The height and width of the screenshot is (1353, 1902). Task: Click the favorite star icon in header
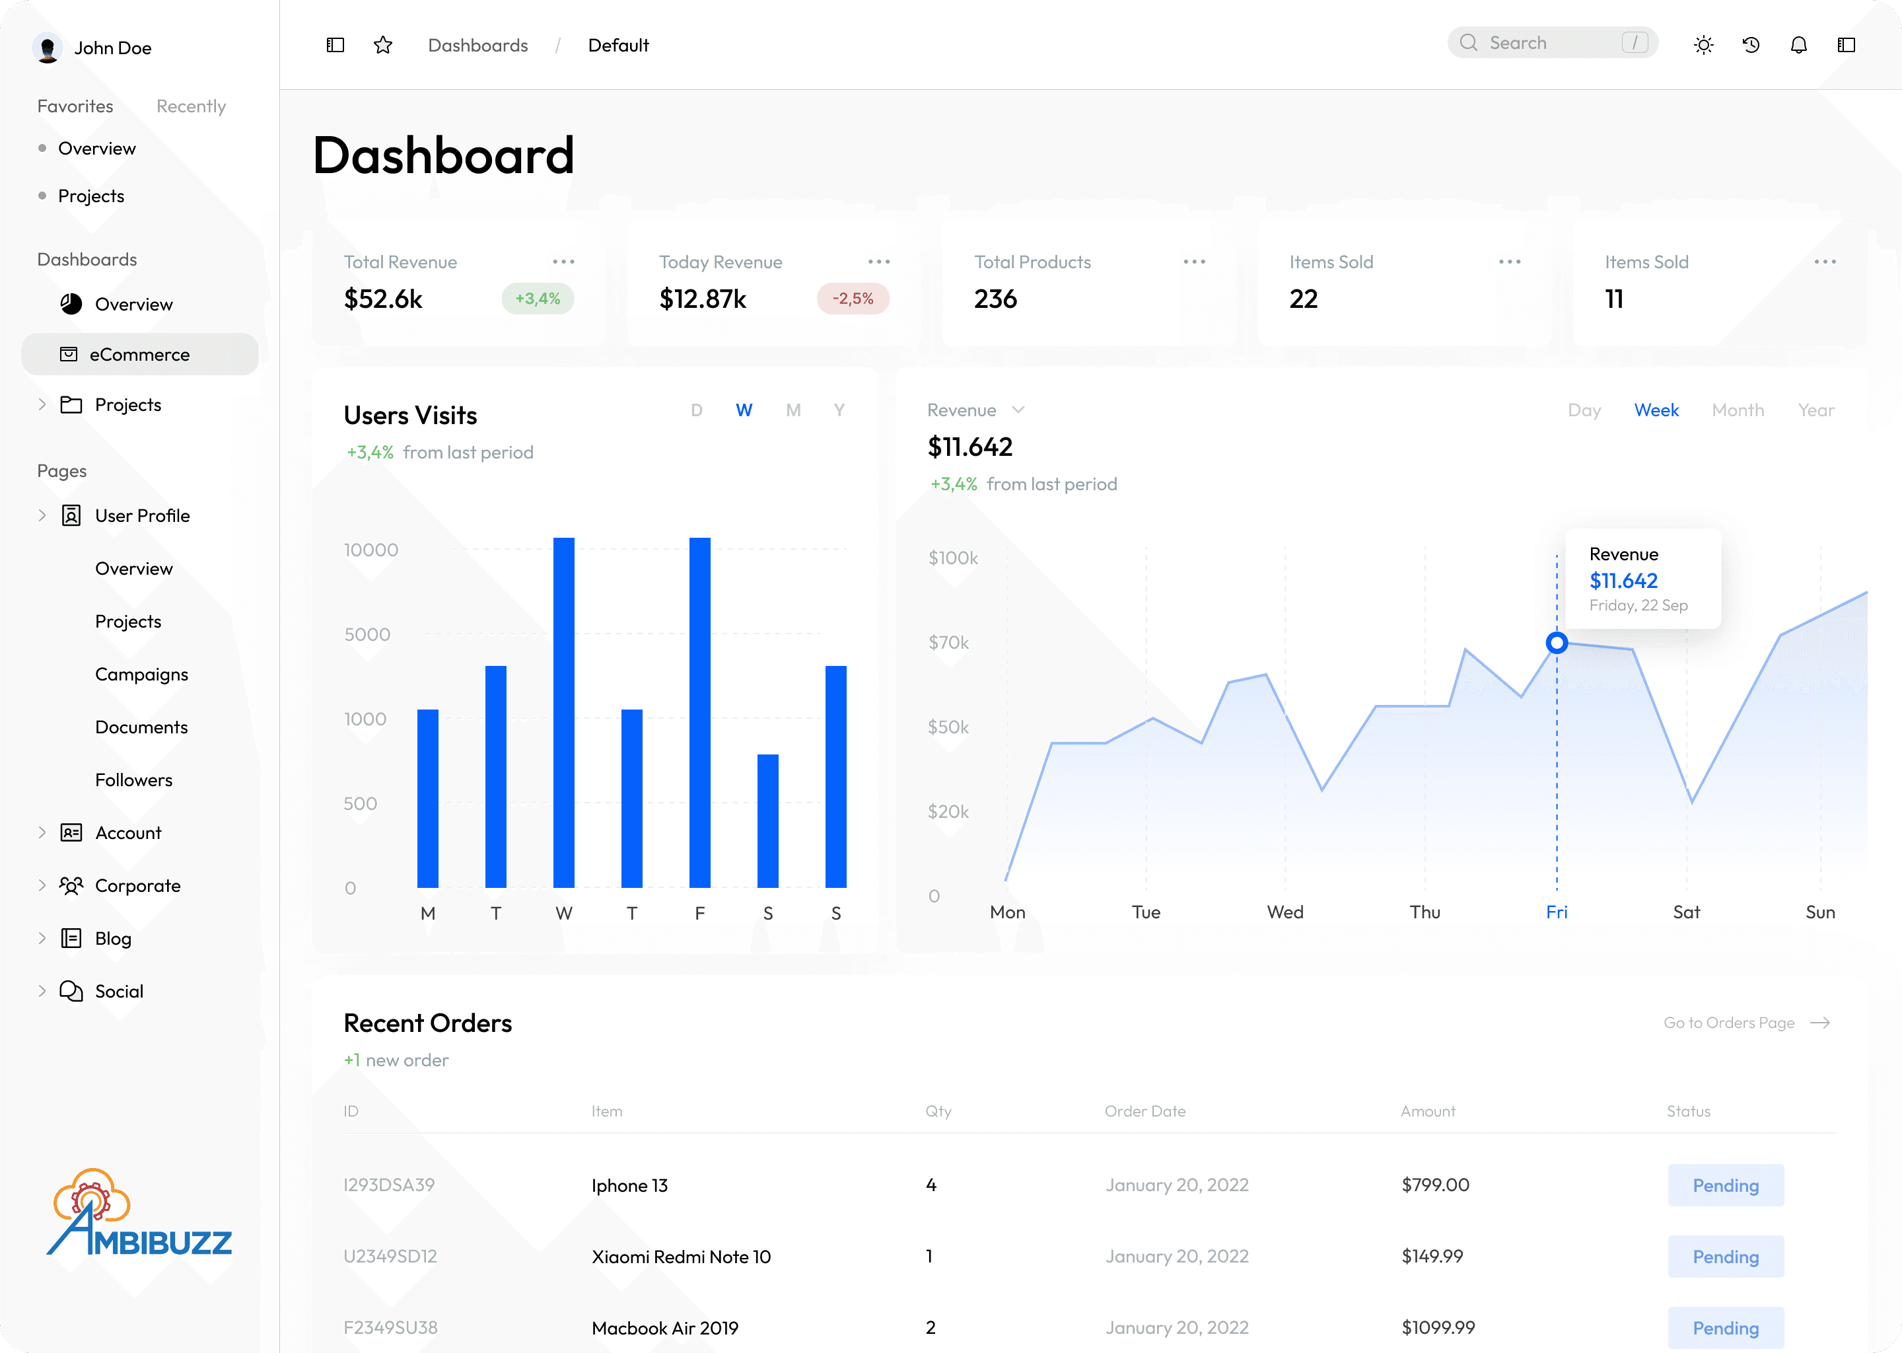click(x=383, y=45)
